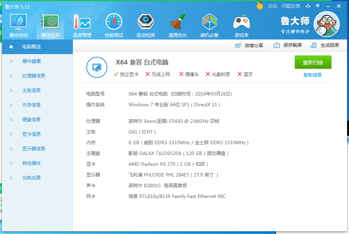Open the 游戏库 gamepad icon
Screen dimensions: 349x234
click(242, 22)
